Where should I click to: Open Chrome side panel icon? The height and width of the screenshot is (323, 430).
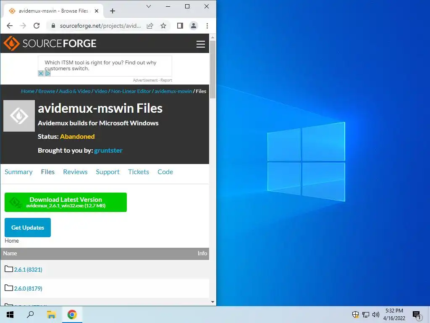click(180, 26)
